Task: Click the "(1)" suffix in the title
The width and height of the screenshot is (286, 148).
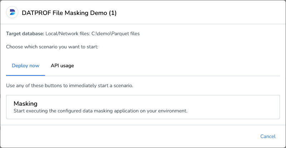Action: point(112,13)
